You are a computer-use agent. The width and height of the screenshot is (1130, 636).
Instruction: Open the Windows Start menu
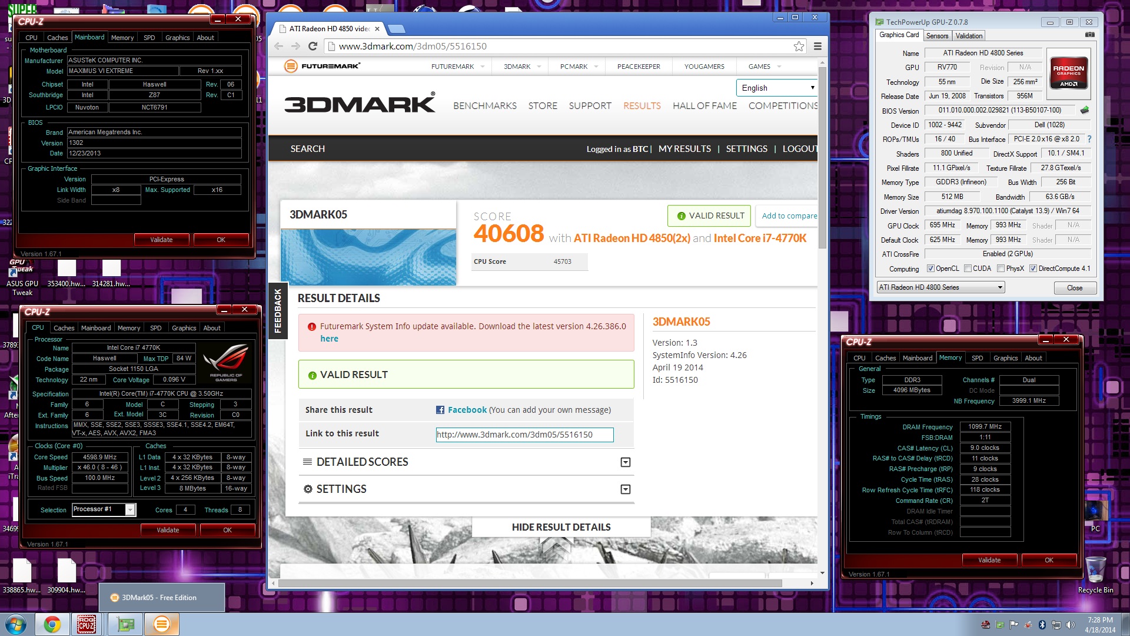tap(16, 624)
